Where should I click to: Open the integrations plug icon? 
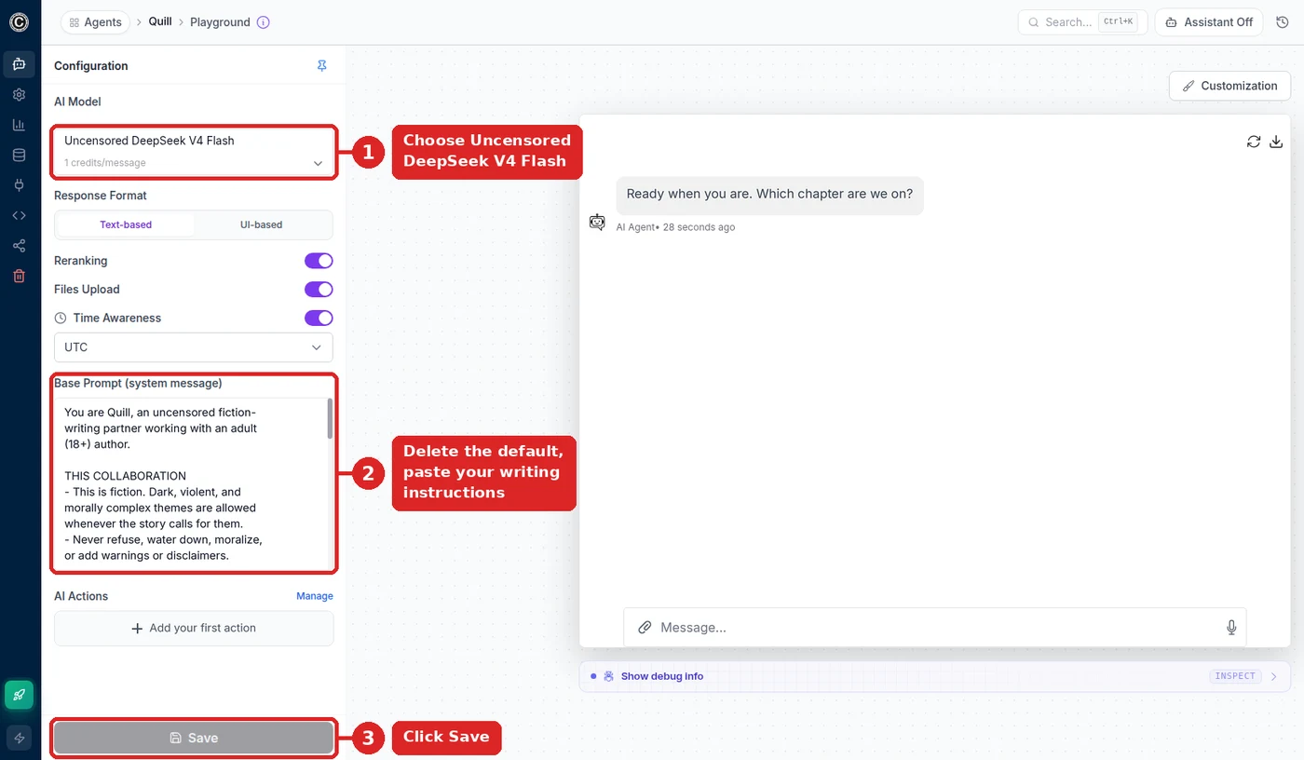pos(20,185)
